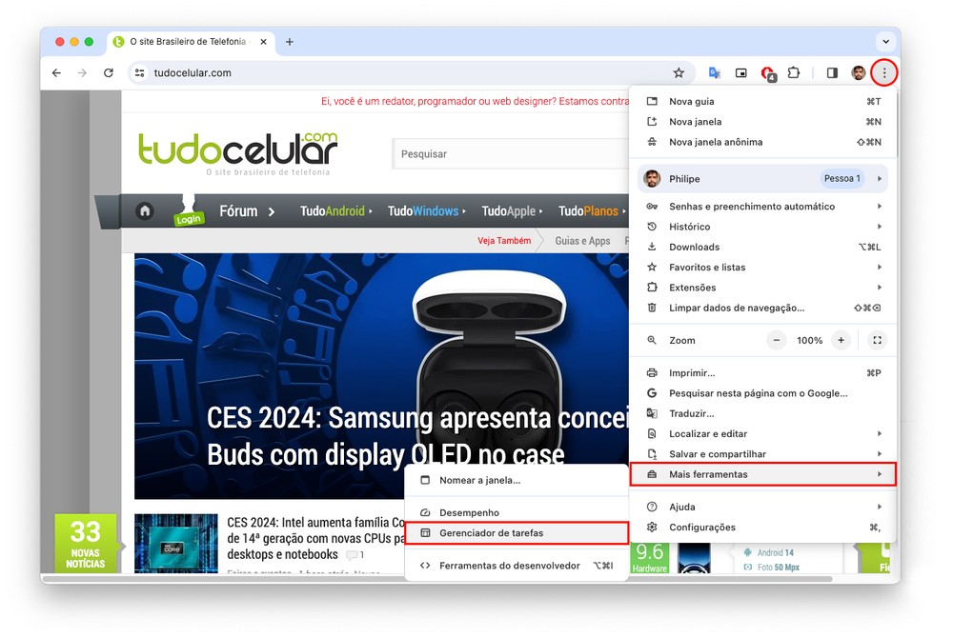Open a new tab with plus button
Image resolution: width=953 pixels, height=638 pixels.
coord(290,42)
